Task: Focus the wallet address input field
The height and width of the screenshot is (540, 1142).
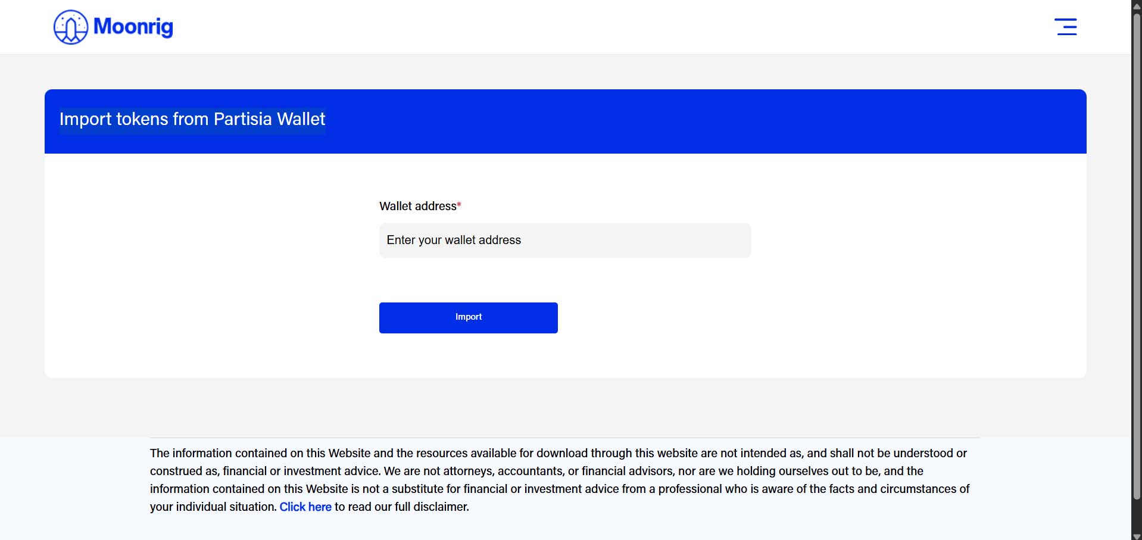Action: tap(565, 240)
